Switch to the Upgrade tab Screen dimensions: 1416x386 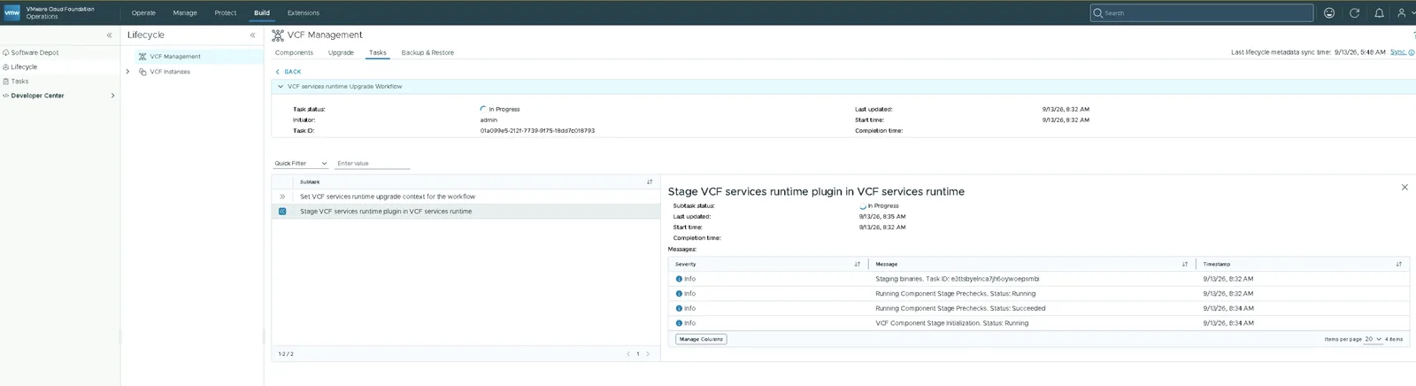coord(341,53)
